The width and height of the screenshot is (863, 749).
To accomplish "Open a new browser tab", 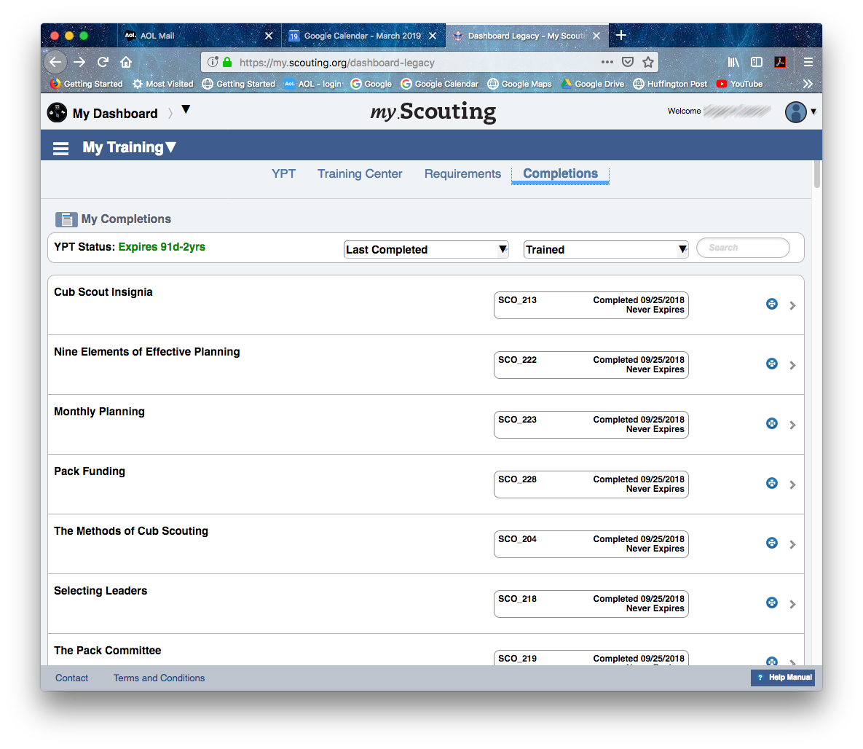I will pyautogui.click(x=620, y=35).
